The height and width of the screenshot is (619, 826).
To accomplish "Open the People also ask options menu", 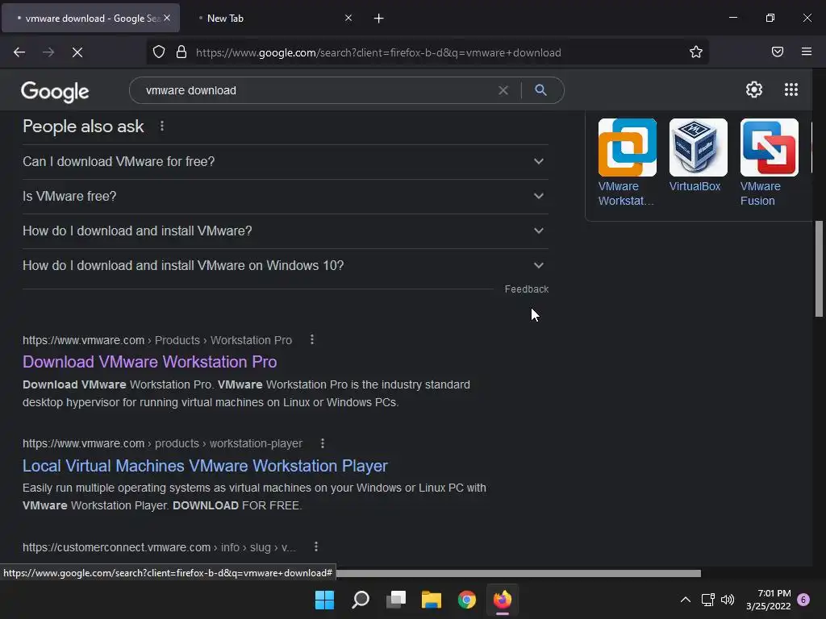I will (162, 127).
